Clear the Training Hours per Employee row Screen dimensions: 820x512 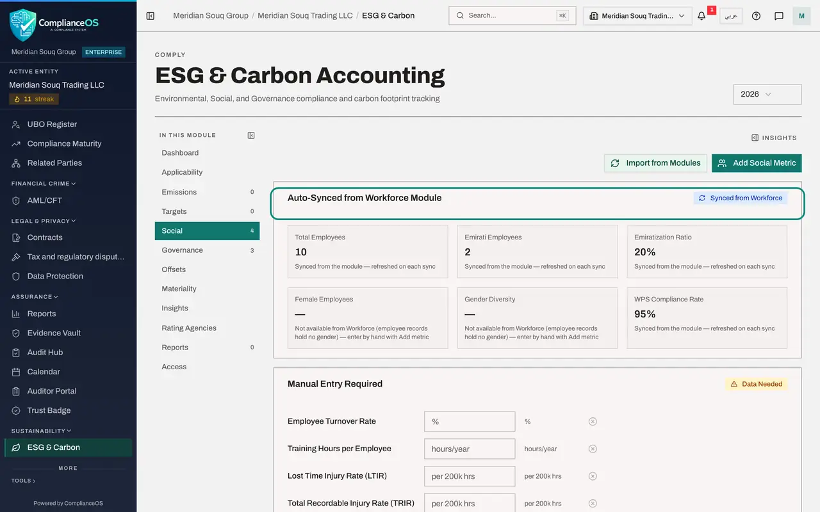tap(593, 449)
